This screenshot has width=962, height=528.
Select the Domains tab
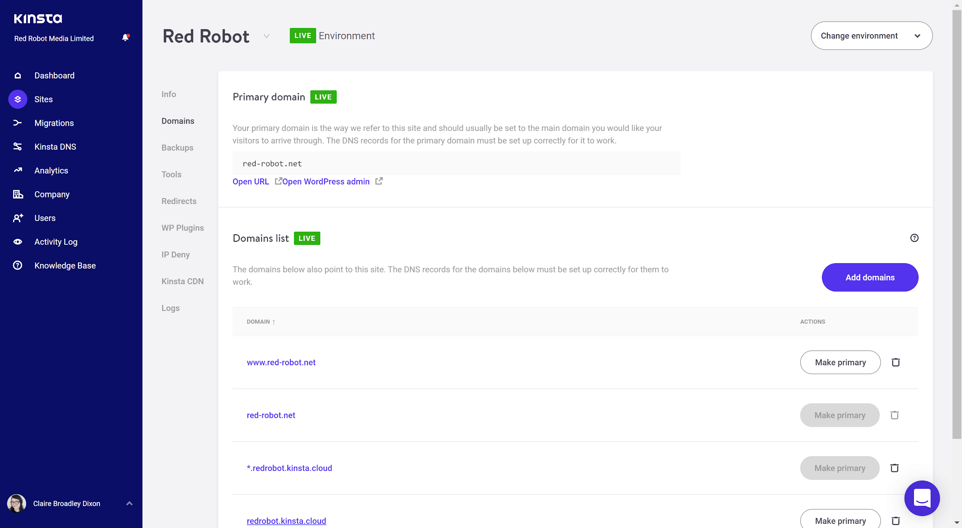pyautogui.click(x=178, y=121)
